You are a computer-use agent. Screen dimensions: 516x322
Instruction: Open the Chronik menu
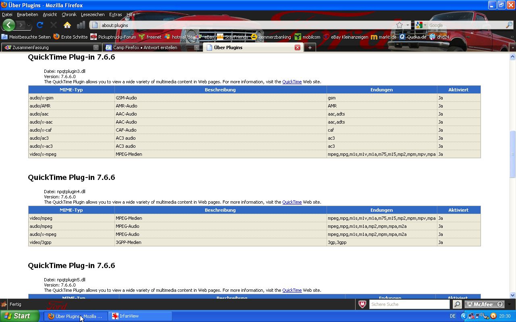pos(69,14)
